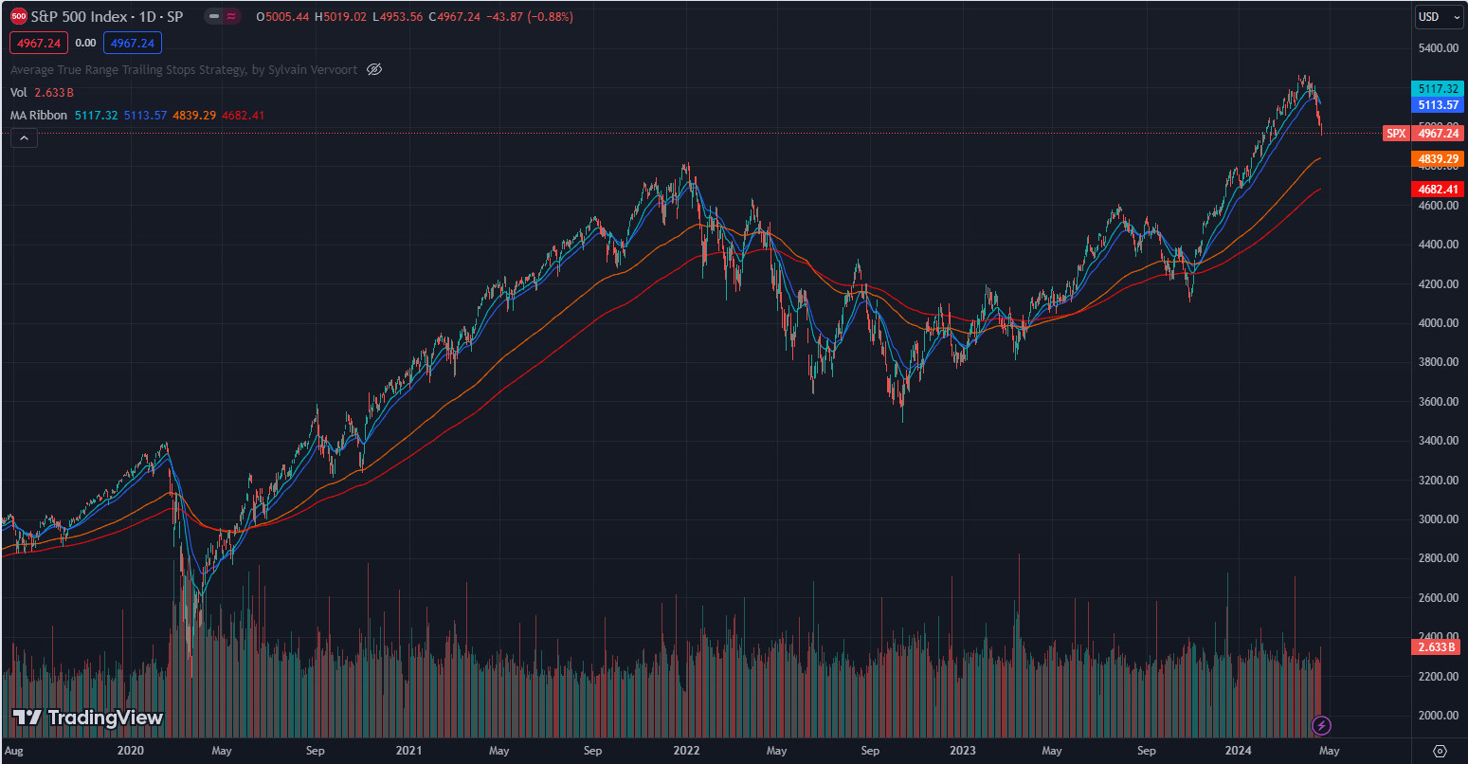Click the red 4682.41 price axis label

point(1437,189)
